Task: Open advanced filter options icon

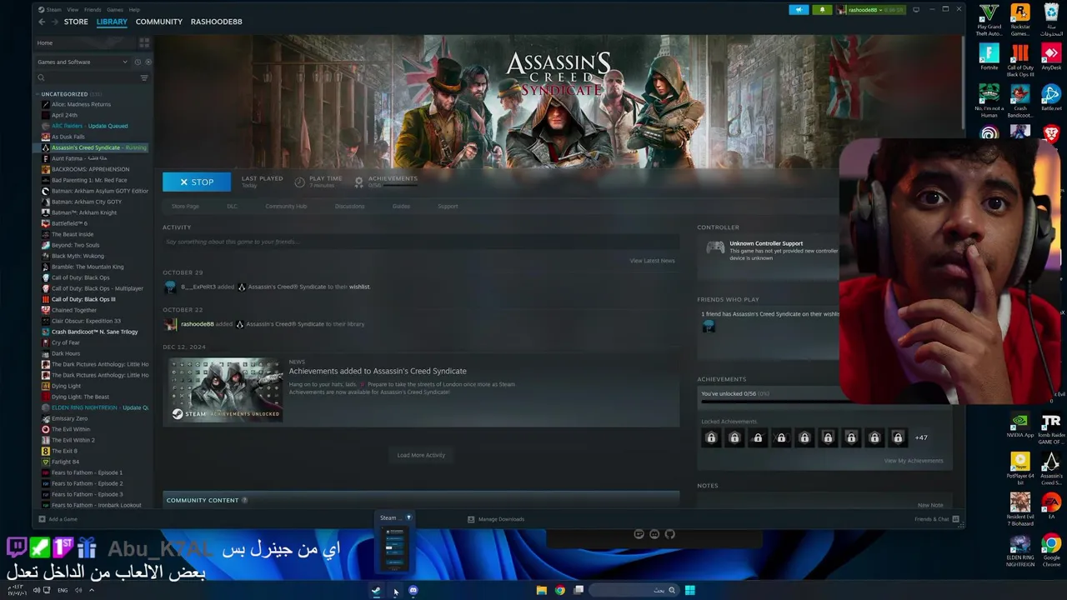Action: (144, 77)
